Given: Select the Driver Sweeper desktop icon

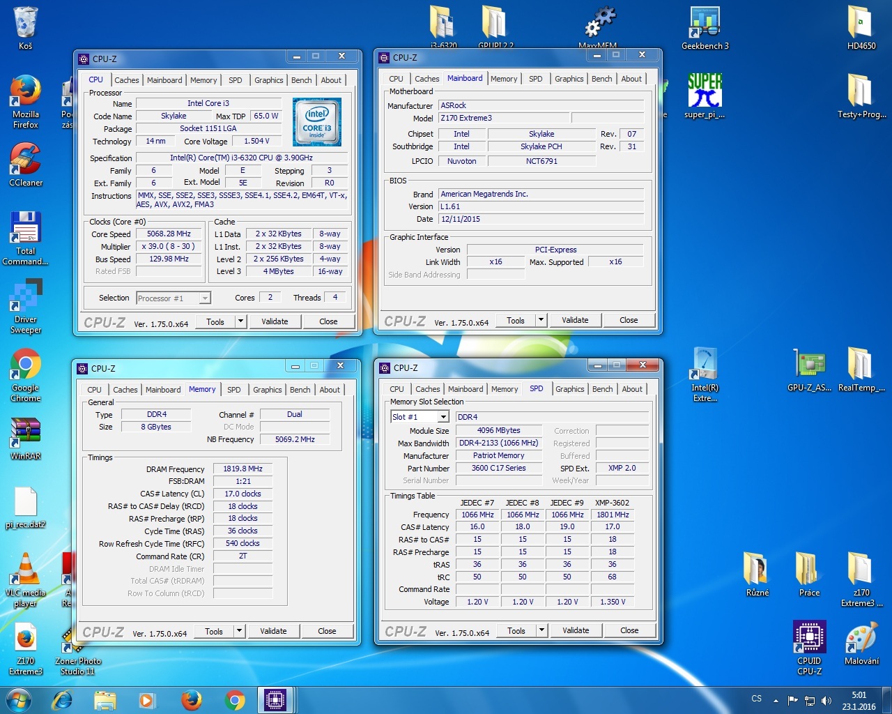Looking at the screenshot, I should click(x=25, y=307).
